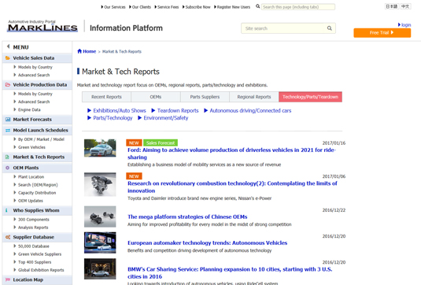Open Capacity Distribution in the sidebar
Viewport: 421px width, 285px height.
[x=37, y=193]
